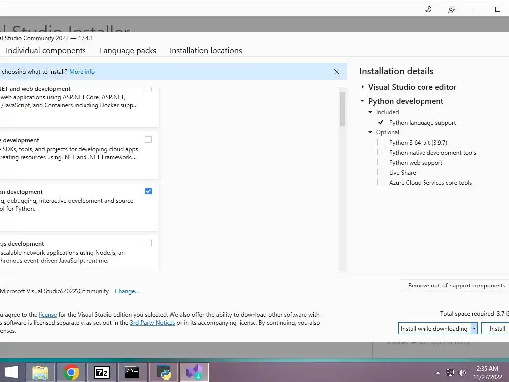
Task: Click the workloads list scrollbar thumb
Action: coord(342,109)
